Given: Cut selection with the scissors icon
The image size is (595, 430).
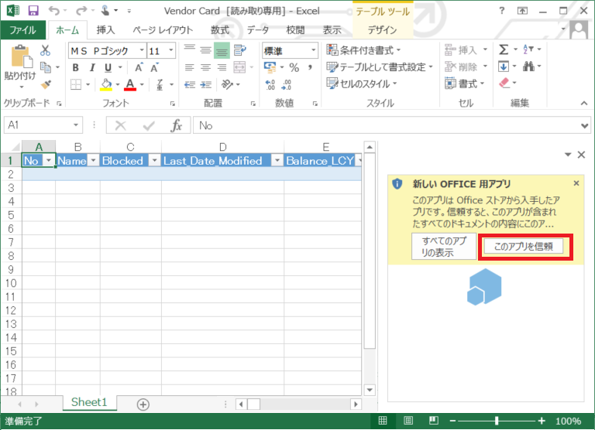Looking at the screenshot, I should [45, 50].
